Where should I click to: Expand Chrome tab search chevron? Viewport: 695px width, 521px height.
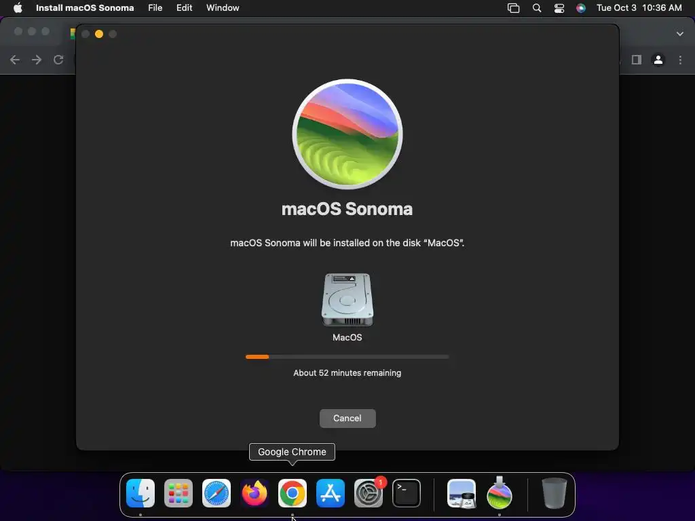pos(680,34)
